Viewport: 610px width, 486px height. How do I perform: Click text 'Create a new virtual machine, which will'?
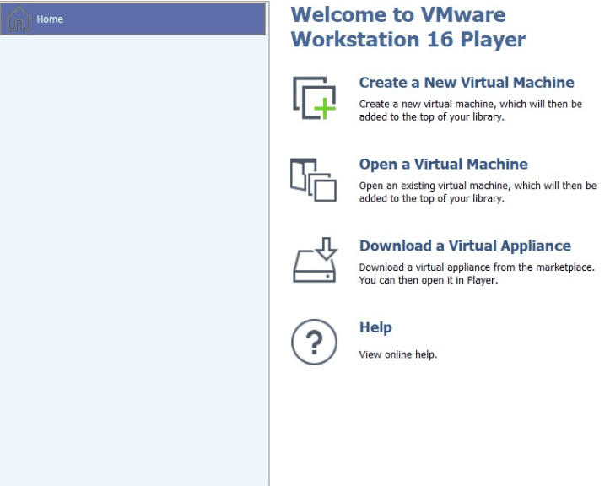tap(451, 105)
